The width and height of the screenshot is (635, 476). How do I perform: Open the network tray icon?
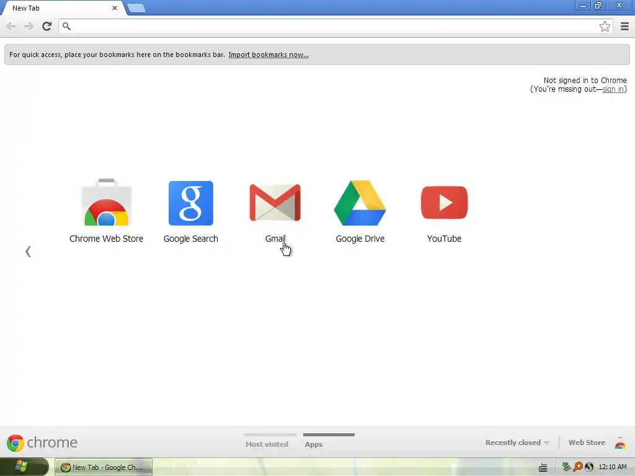click(x=566, y=467)
